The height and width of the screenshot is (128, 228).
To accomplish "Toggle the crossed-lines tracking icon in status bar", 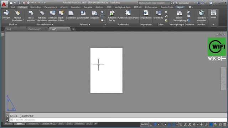I will click(x=162, y=124).
